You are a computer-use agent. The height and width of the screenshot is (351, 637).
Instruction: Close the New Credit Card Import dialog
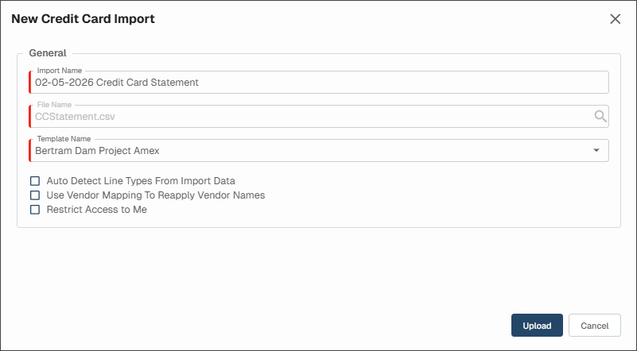615,19
